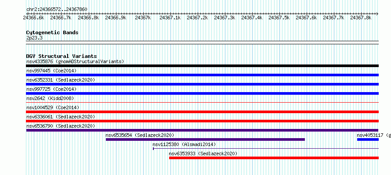Open nsv6352331 (Sedlazeck2020) label
The width and height of the screenshot is (391, 175).
click(61, 80)
